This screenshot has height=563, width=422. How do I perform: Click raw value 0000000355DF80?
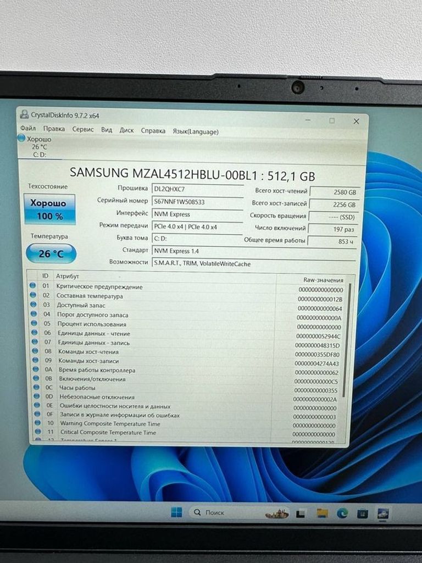pyautogui.click(x=317, y=355)
